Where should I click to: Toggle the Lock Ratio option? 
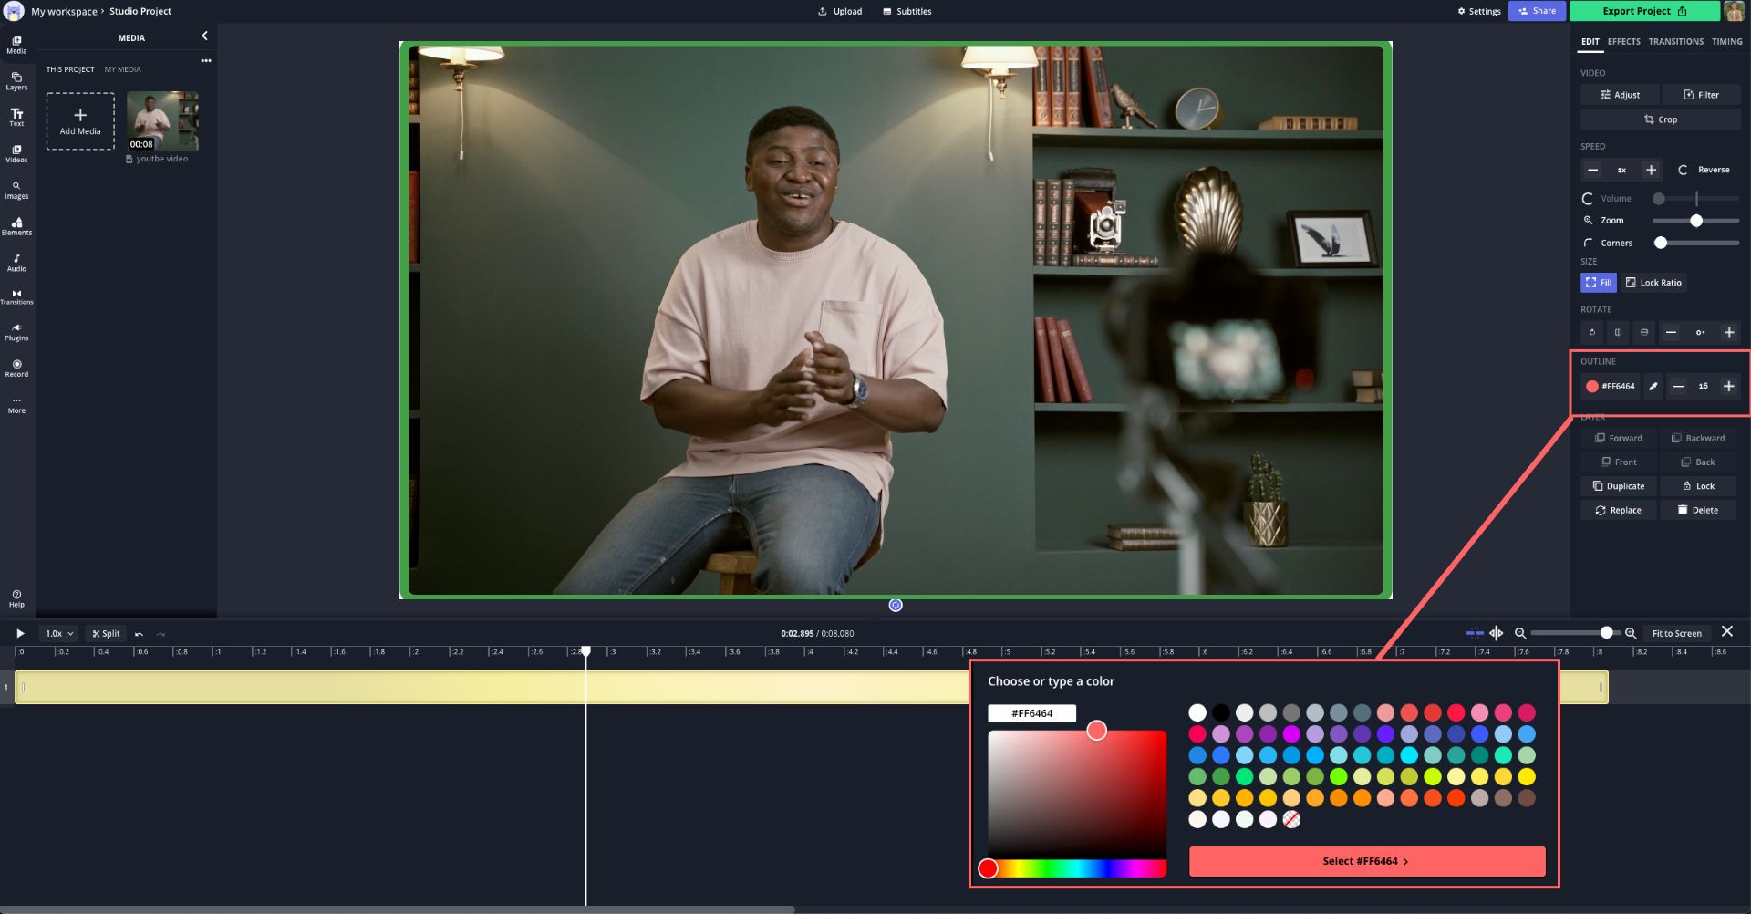(1653, 283)
